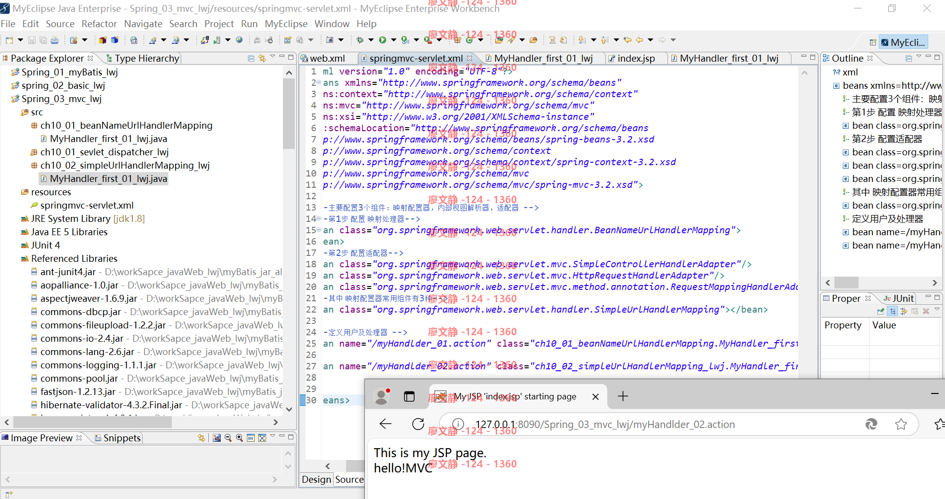
Task: Open the Debug dropdown arrow
Action: coord(371,40)
